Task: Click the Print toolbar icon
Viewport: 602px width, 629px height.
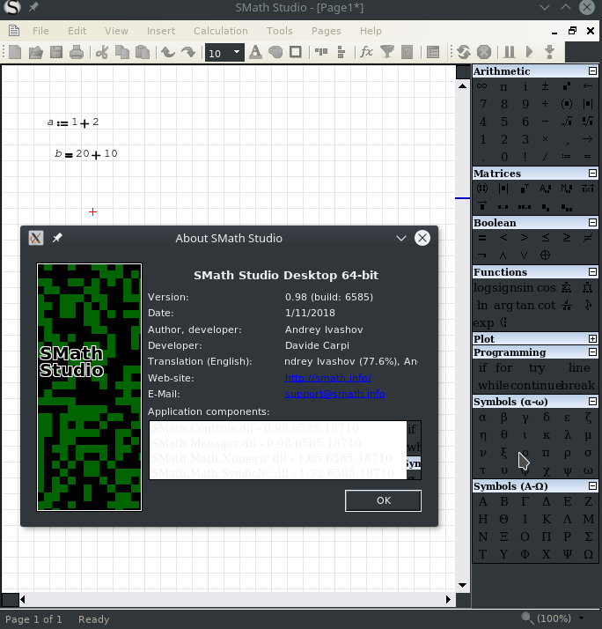Action: 77,53
